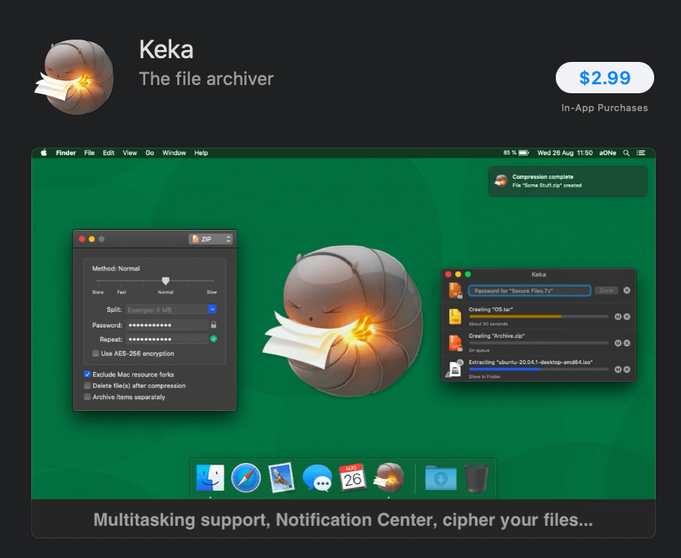This screenshot has width=681, height=558.
Task: Open Finder from the Dock
Action: click(210, 477)
